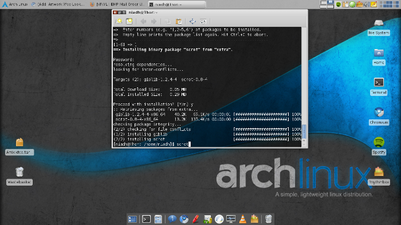Image resolution: width=401 pixels, height=225 pixels.
Task: Click 'Installing binary package "scrot"' line
Action: point(173,50)
